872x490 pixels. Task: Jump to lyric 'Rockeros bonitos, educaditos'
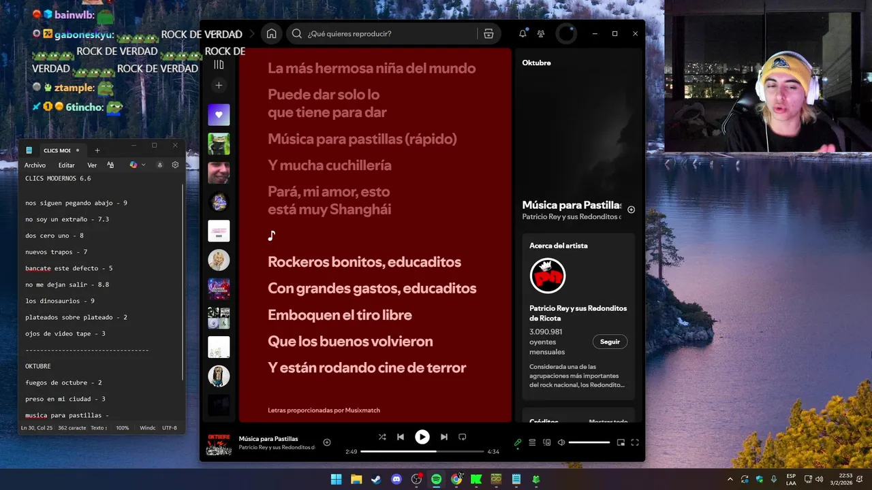364,262
